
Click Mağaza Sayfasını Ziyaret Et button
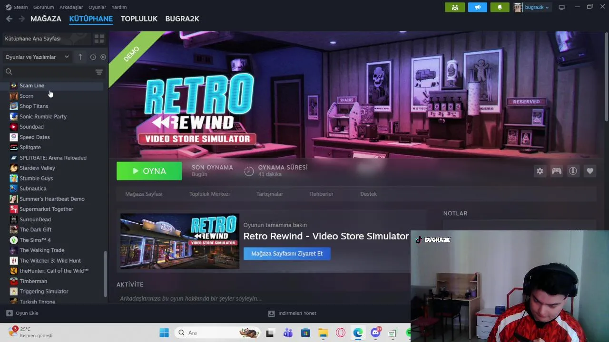(287, 254)
